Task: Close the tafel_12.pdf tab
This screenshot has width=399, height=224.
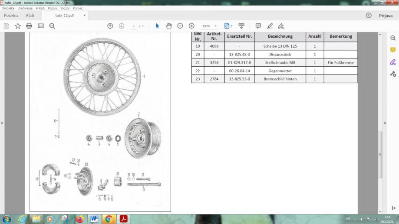Action: coord(85,16)
